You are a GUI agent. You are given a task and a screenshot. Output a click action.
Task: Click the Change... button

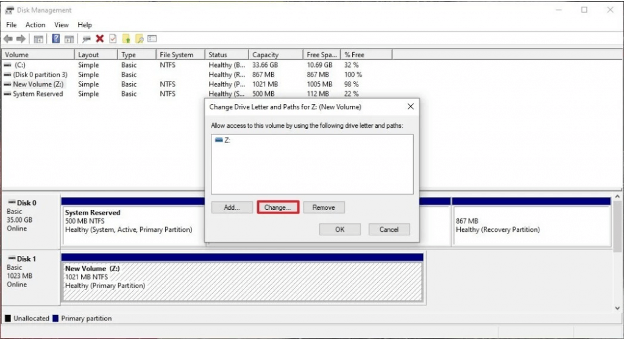coord(278,207)
